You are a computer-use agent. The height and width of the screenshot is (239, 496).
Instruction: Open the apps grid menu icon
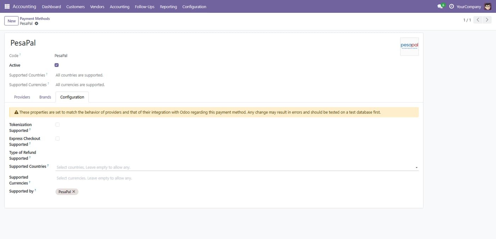pos(7,6)
